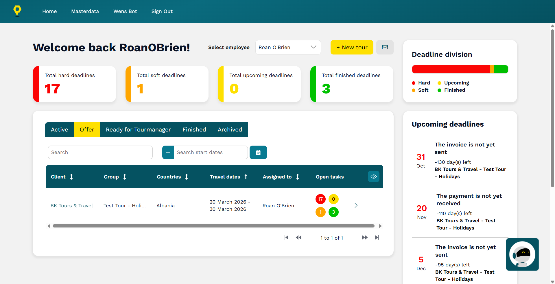The height and width of the screenshot is (284, 555).
Task: Go to previous page of results
Action: pos(299,238)
